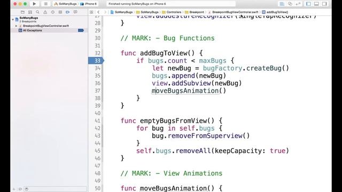This screenshot has width=342, height=192.
Task: Collapse the SoManyBugs breakpoints group
Action: tap(13, 20)
